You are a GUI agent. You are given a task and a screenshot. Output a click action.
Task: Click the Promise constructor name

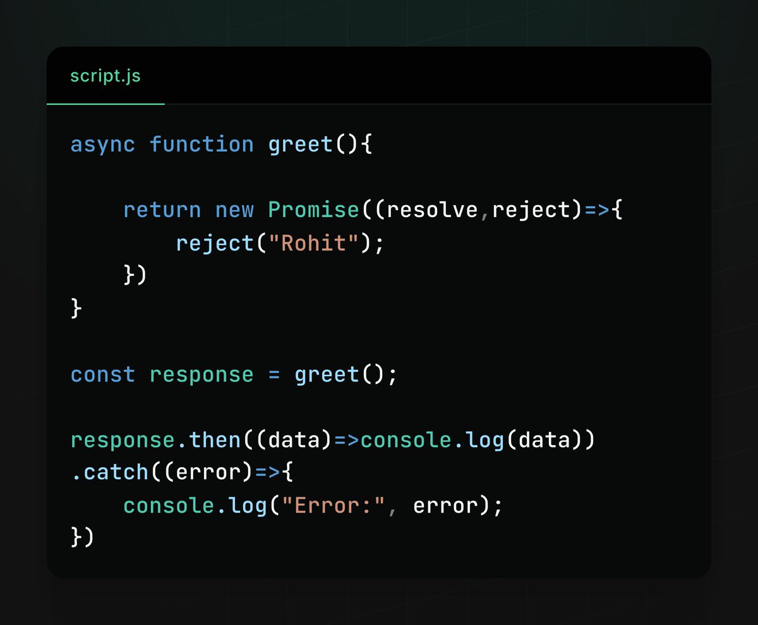314,210
